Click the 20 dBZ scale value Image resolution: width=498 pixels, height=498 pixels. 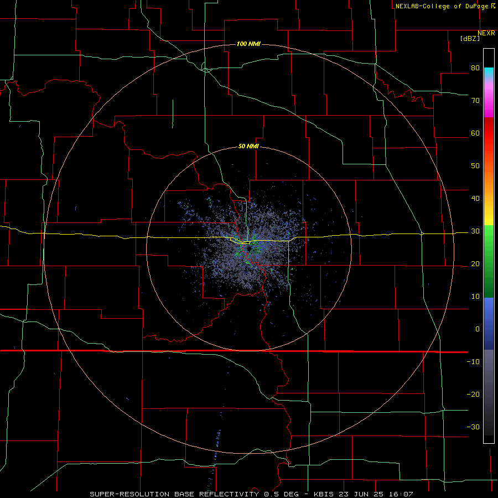point(475,264)
